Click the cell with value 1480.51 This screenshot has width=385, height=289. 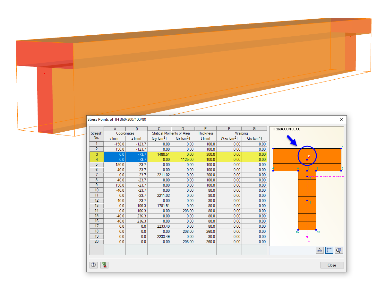[x=159, y=154]
